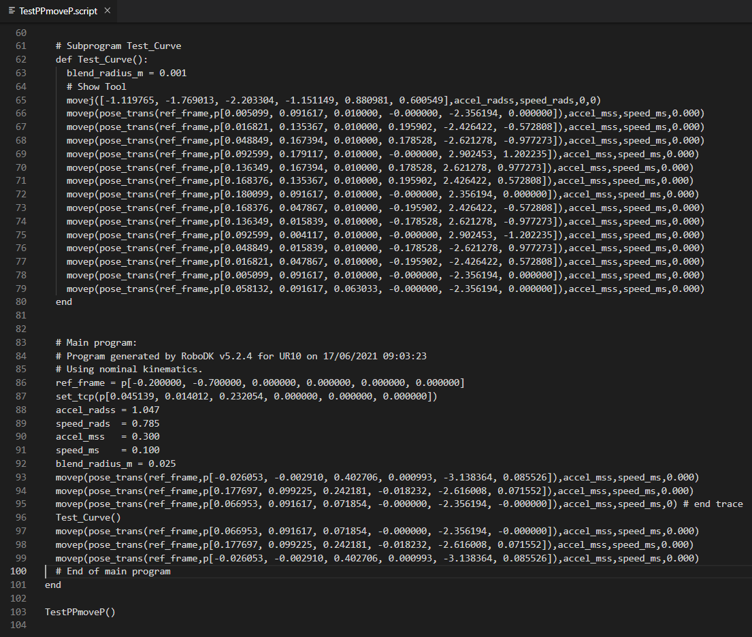Viewport: 752px width, 637px height.
Task: Click the 'TestPPmoveP()' call on line 103
Action: (x=80, y=612)
